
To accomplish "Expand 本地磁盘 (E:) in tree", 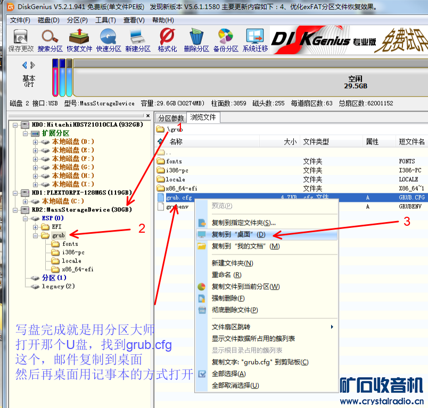I will [x=36, y=150].
